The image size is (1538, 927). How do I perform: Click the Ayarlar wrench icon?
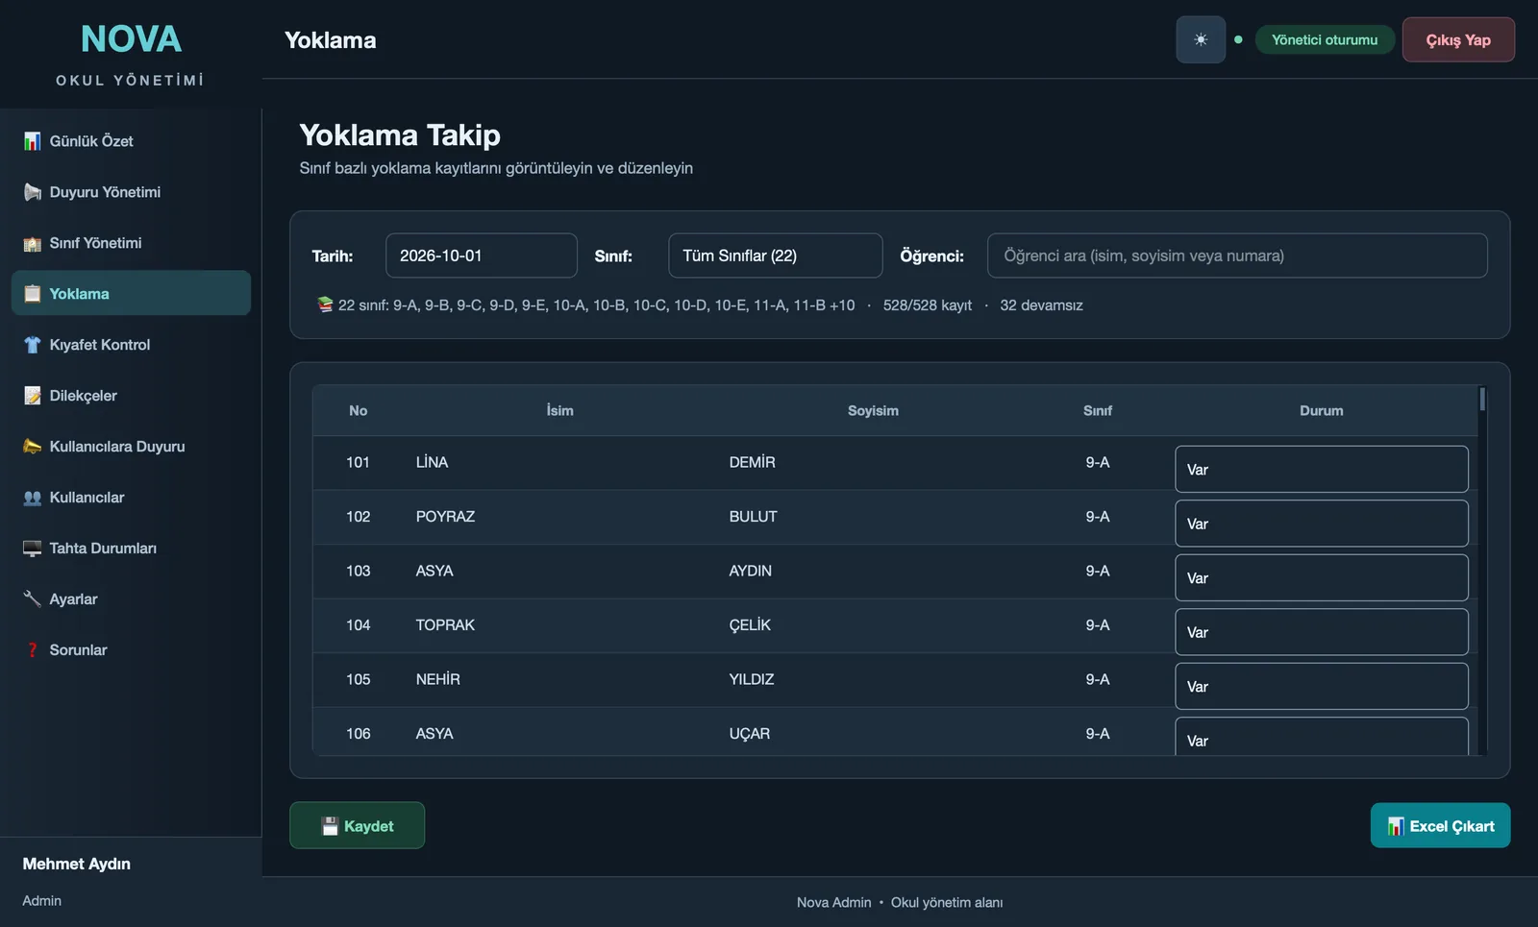33,599
